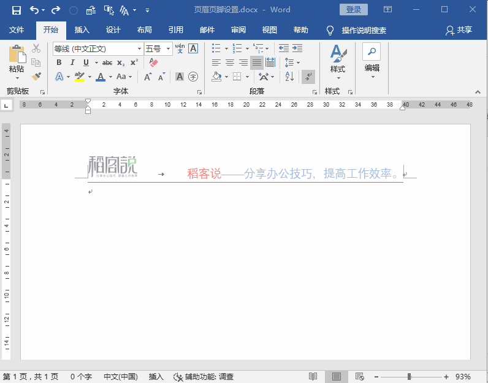Click the Sort A-Z icon
The width and height of the screenshot is (488, 383).
[290, 77]
